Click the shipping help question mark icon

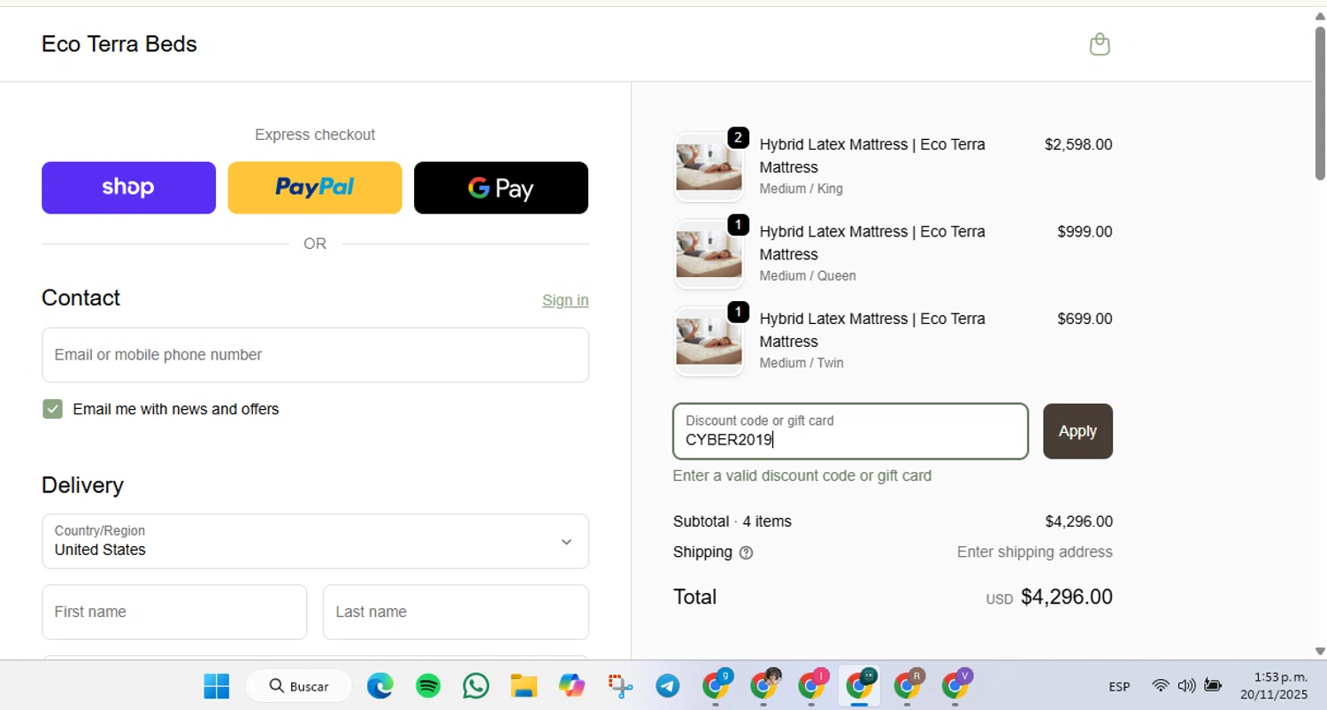[x=746, y=552]
